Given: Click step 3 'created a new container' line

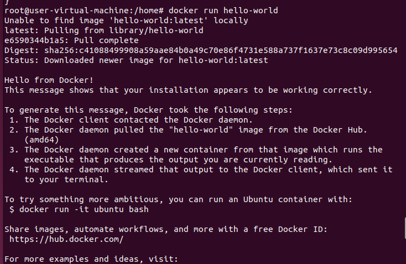Looking at the screenshot, I should coord(196,150).
